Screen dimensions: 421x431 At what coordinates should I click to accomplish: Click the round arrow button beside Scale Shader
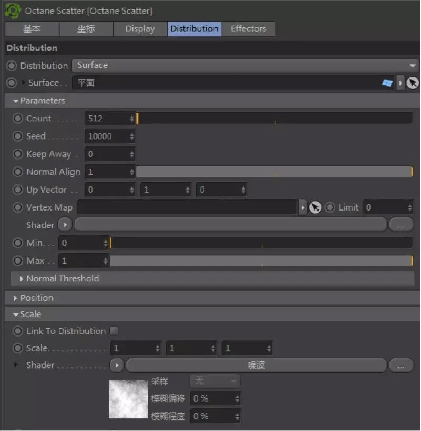tap(117, 365)
